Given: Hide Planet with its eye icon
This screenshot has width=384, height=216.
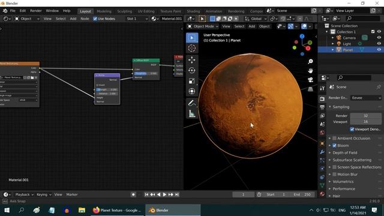Looking at the screenshot, I should click(x=379, y=50).
